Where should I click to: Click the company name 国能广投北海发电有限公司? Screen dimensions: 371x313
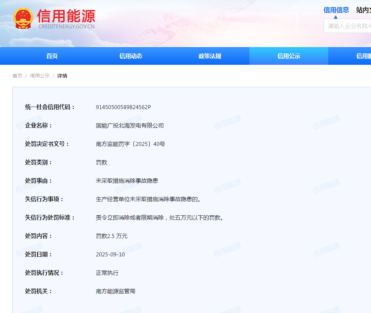[129, 126]
